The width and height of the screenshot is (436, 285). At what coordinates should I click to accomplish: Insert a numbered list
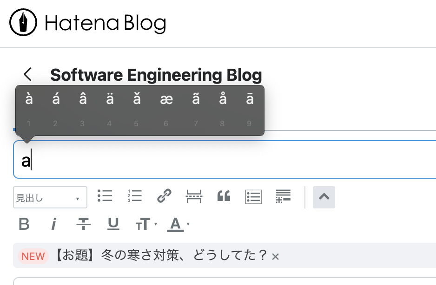(x=134, y=196)
